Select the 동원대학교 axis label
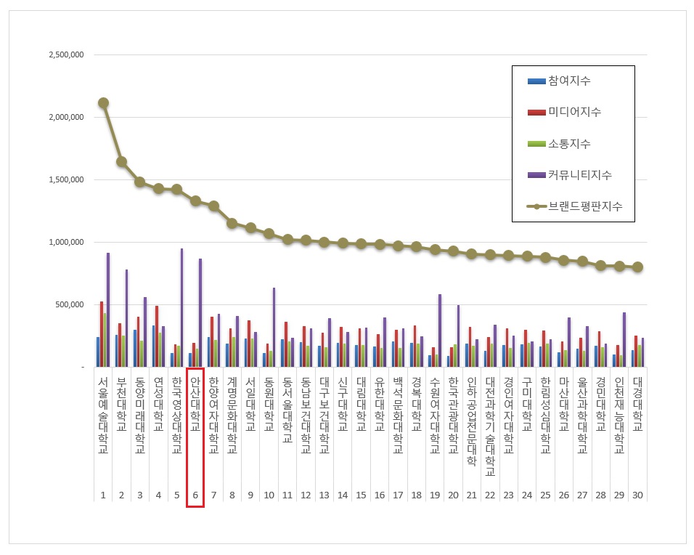This screenshot has height=555, width=694. point(269,404)
